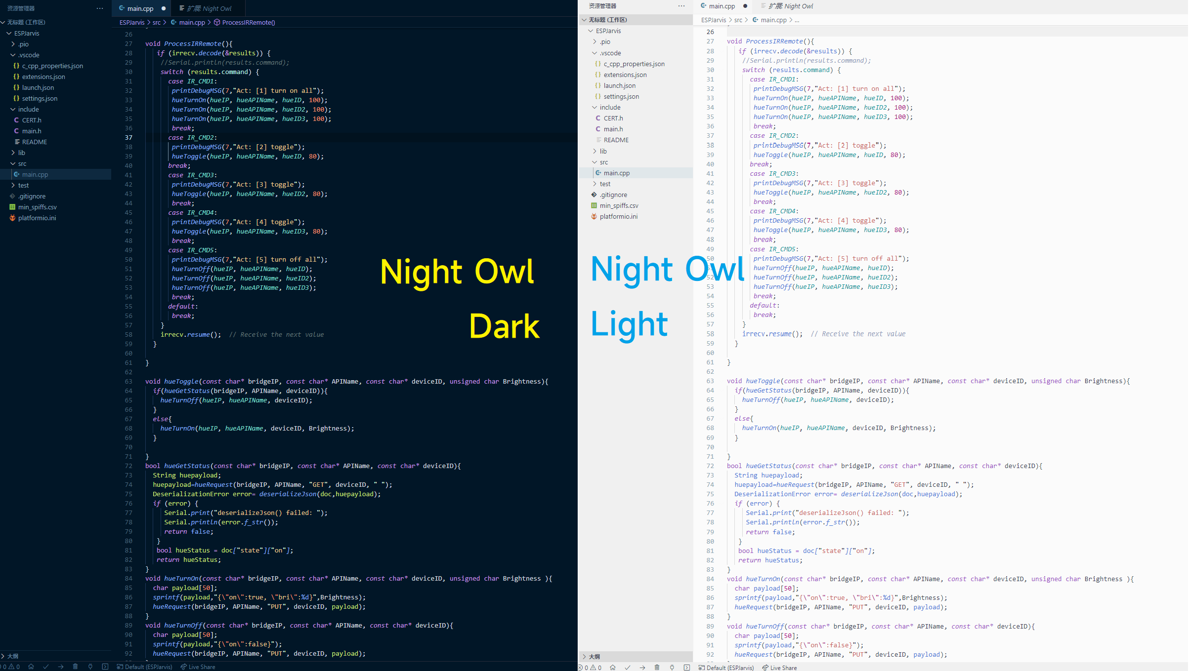Open the explorer more actions menu
The height and width of the screenshot is (671, 1189).
pyautogui.click(x=100, y=8)
